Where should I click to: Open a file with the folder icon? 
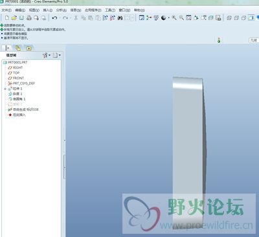coord(14,18)
